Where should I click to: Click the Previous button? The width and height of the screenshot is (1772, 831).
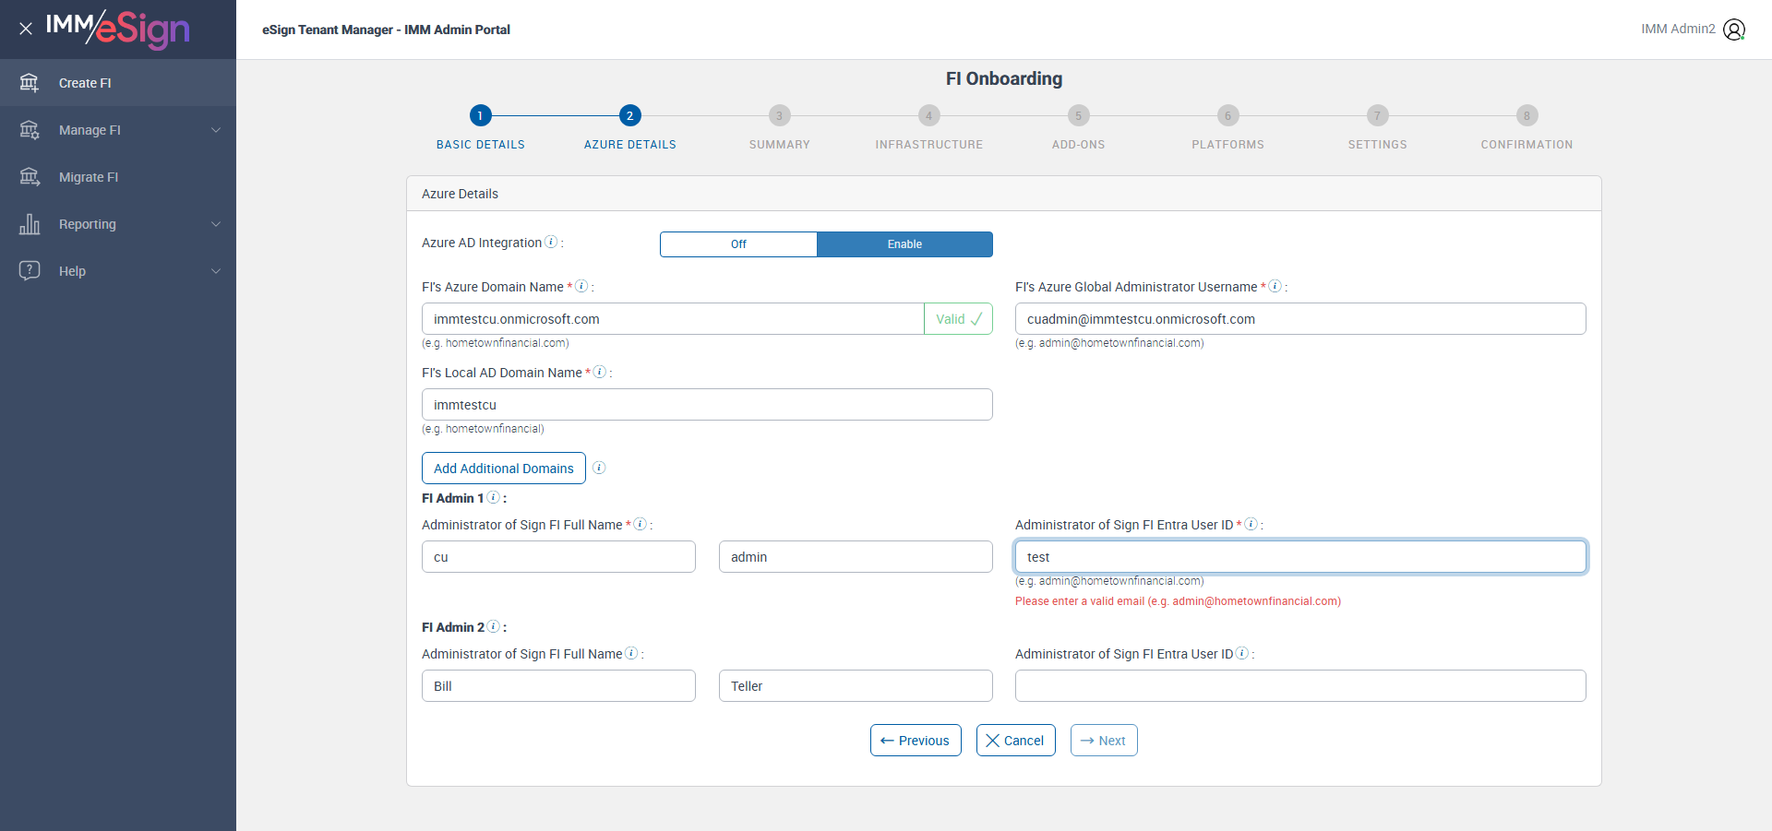tap(916, 741)
